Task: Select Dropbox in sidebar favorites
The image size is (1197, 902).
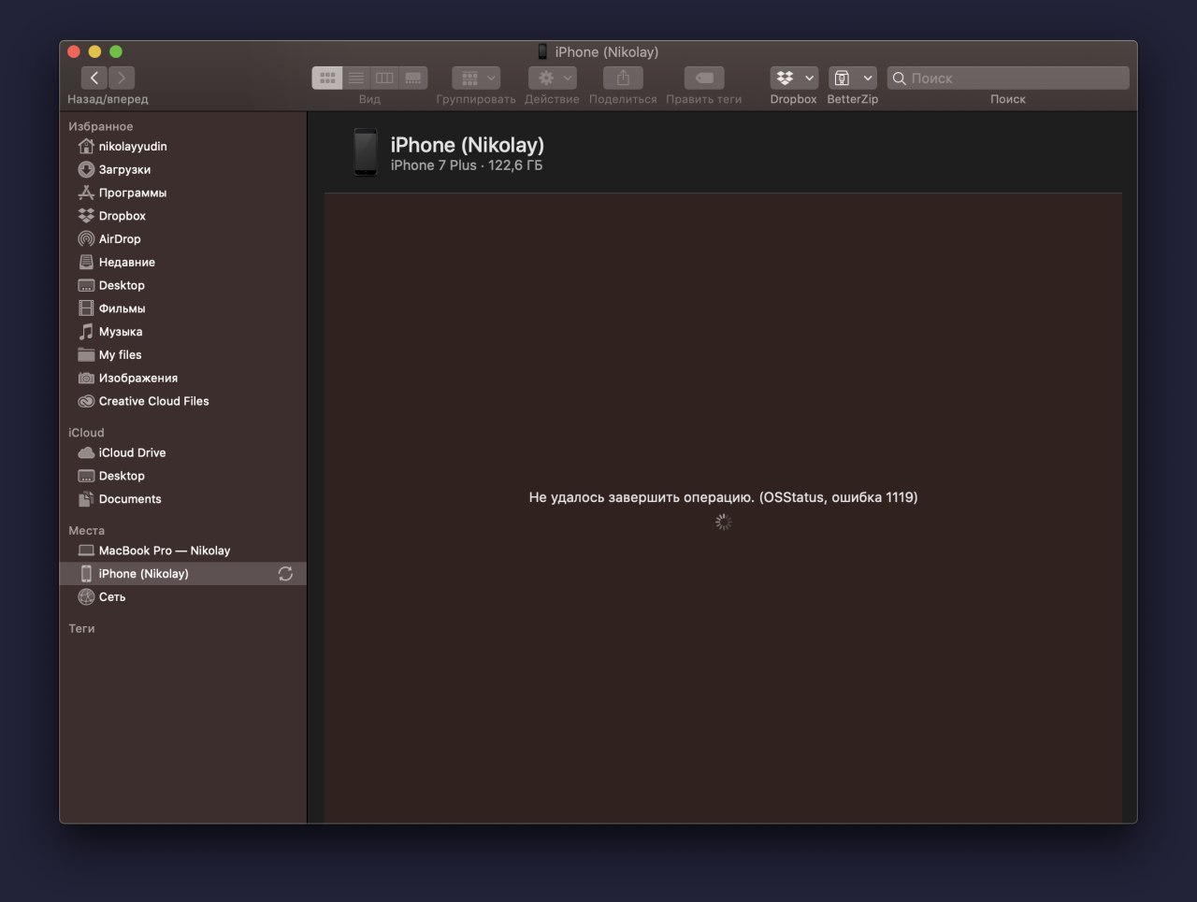Action: click(183, 216)
